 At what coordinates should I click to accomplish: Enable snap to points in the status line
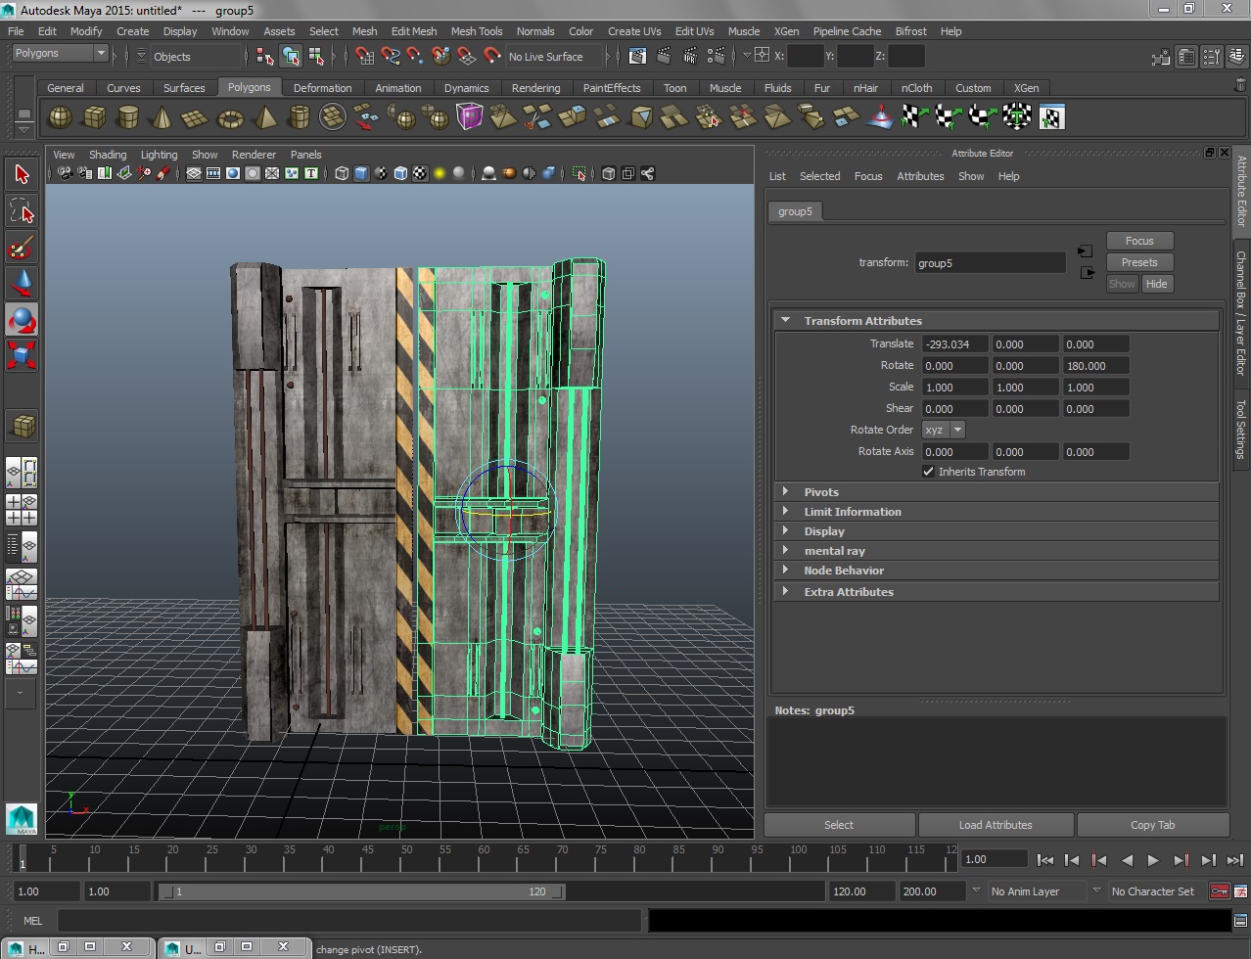tap(415, 56)
